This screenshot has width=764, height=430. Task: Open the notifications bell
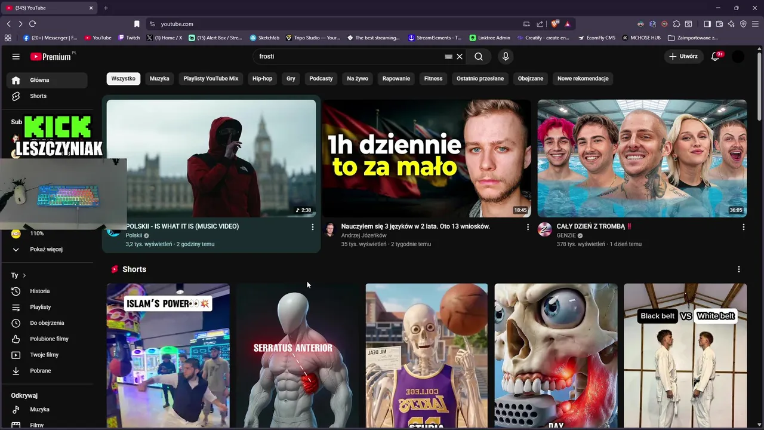point(715,56)
